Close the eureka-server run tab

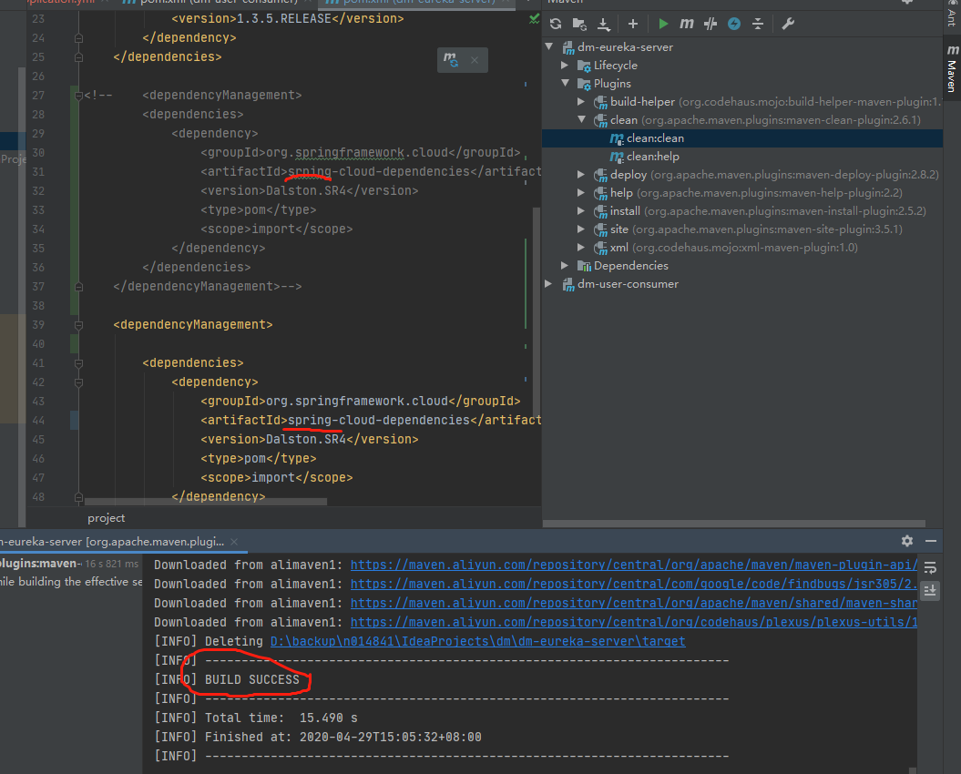[x=234, y=542]
